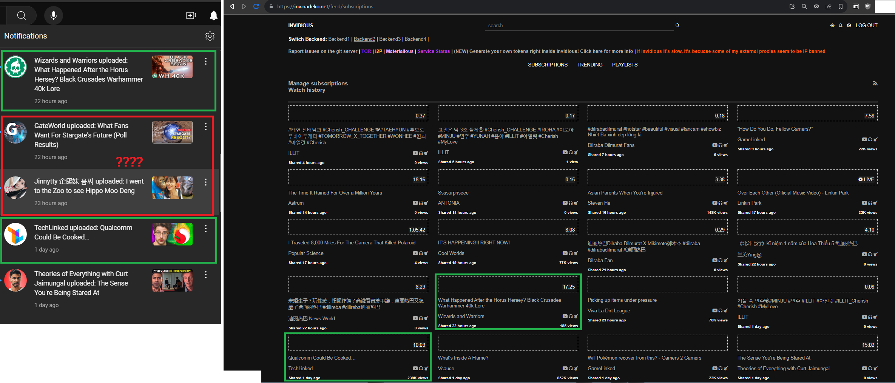Open 'What Happened After the Horus Hersey' video title
This screenshot has height=383, width=895.
point(499,303)
